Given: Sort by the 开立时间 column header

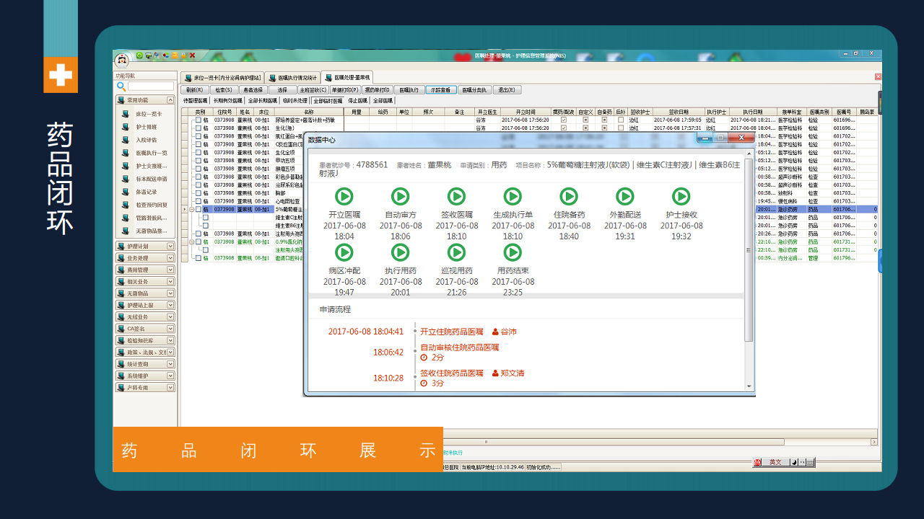Looking at the screenshot, I should point(525,112).
